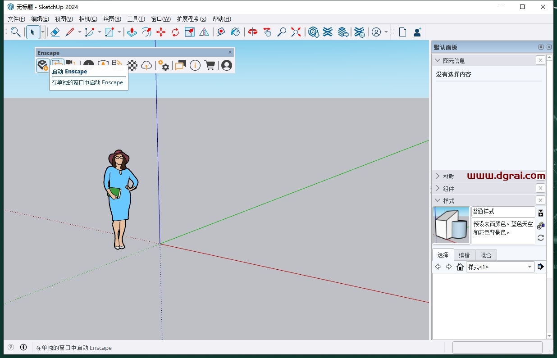Open the 编辑(E) menu
Image resolution: width=557 pixels, height=358 pixels.
[x=40, y=19]
